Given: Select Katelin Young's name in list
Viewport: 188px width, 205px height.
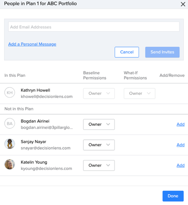Looking at the screenshot, I should pyautogui.click(x=34, y=162).
